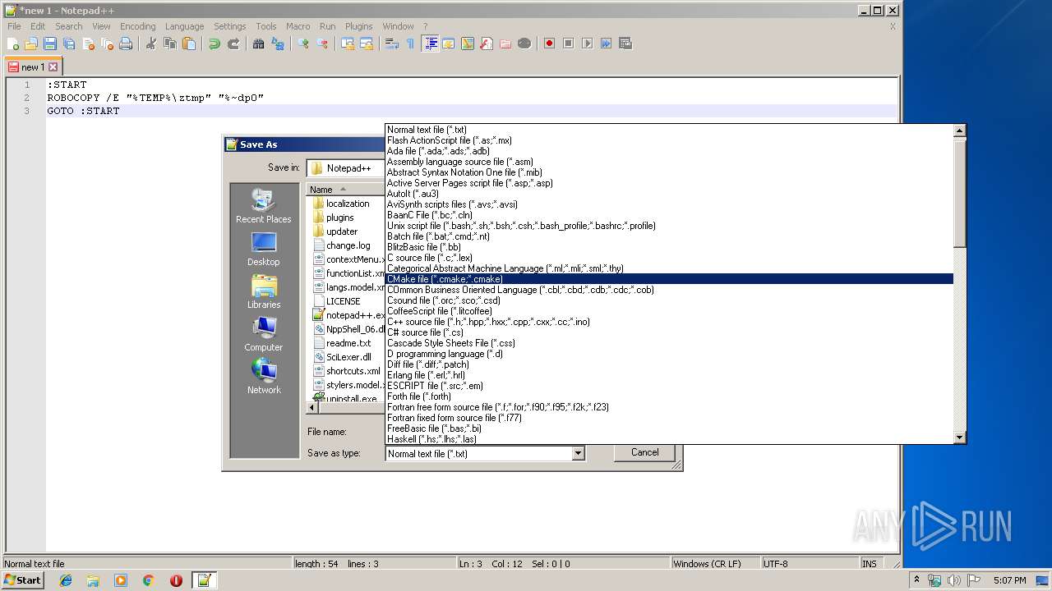The image size is (1052, 591).
Task: Open Recent Places in Save As sidebar
Action: tap(263, 207)
